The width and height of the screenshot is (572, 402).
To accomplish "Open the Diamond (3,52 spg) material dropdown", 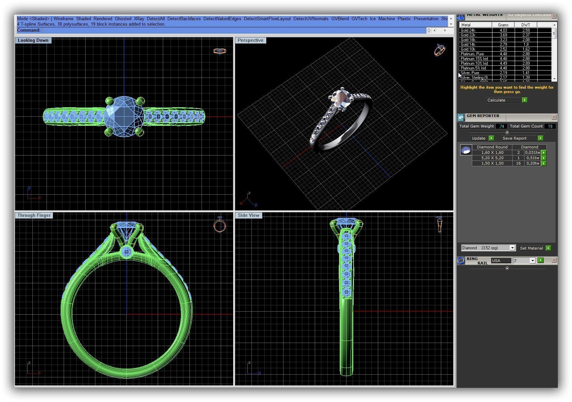I will [x=512, y=248].
